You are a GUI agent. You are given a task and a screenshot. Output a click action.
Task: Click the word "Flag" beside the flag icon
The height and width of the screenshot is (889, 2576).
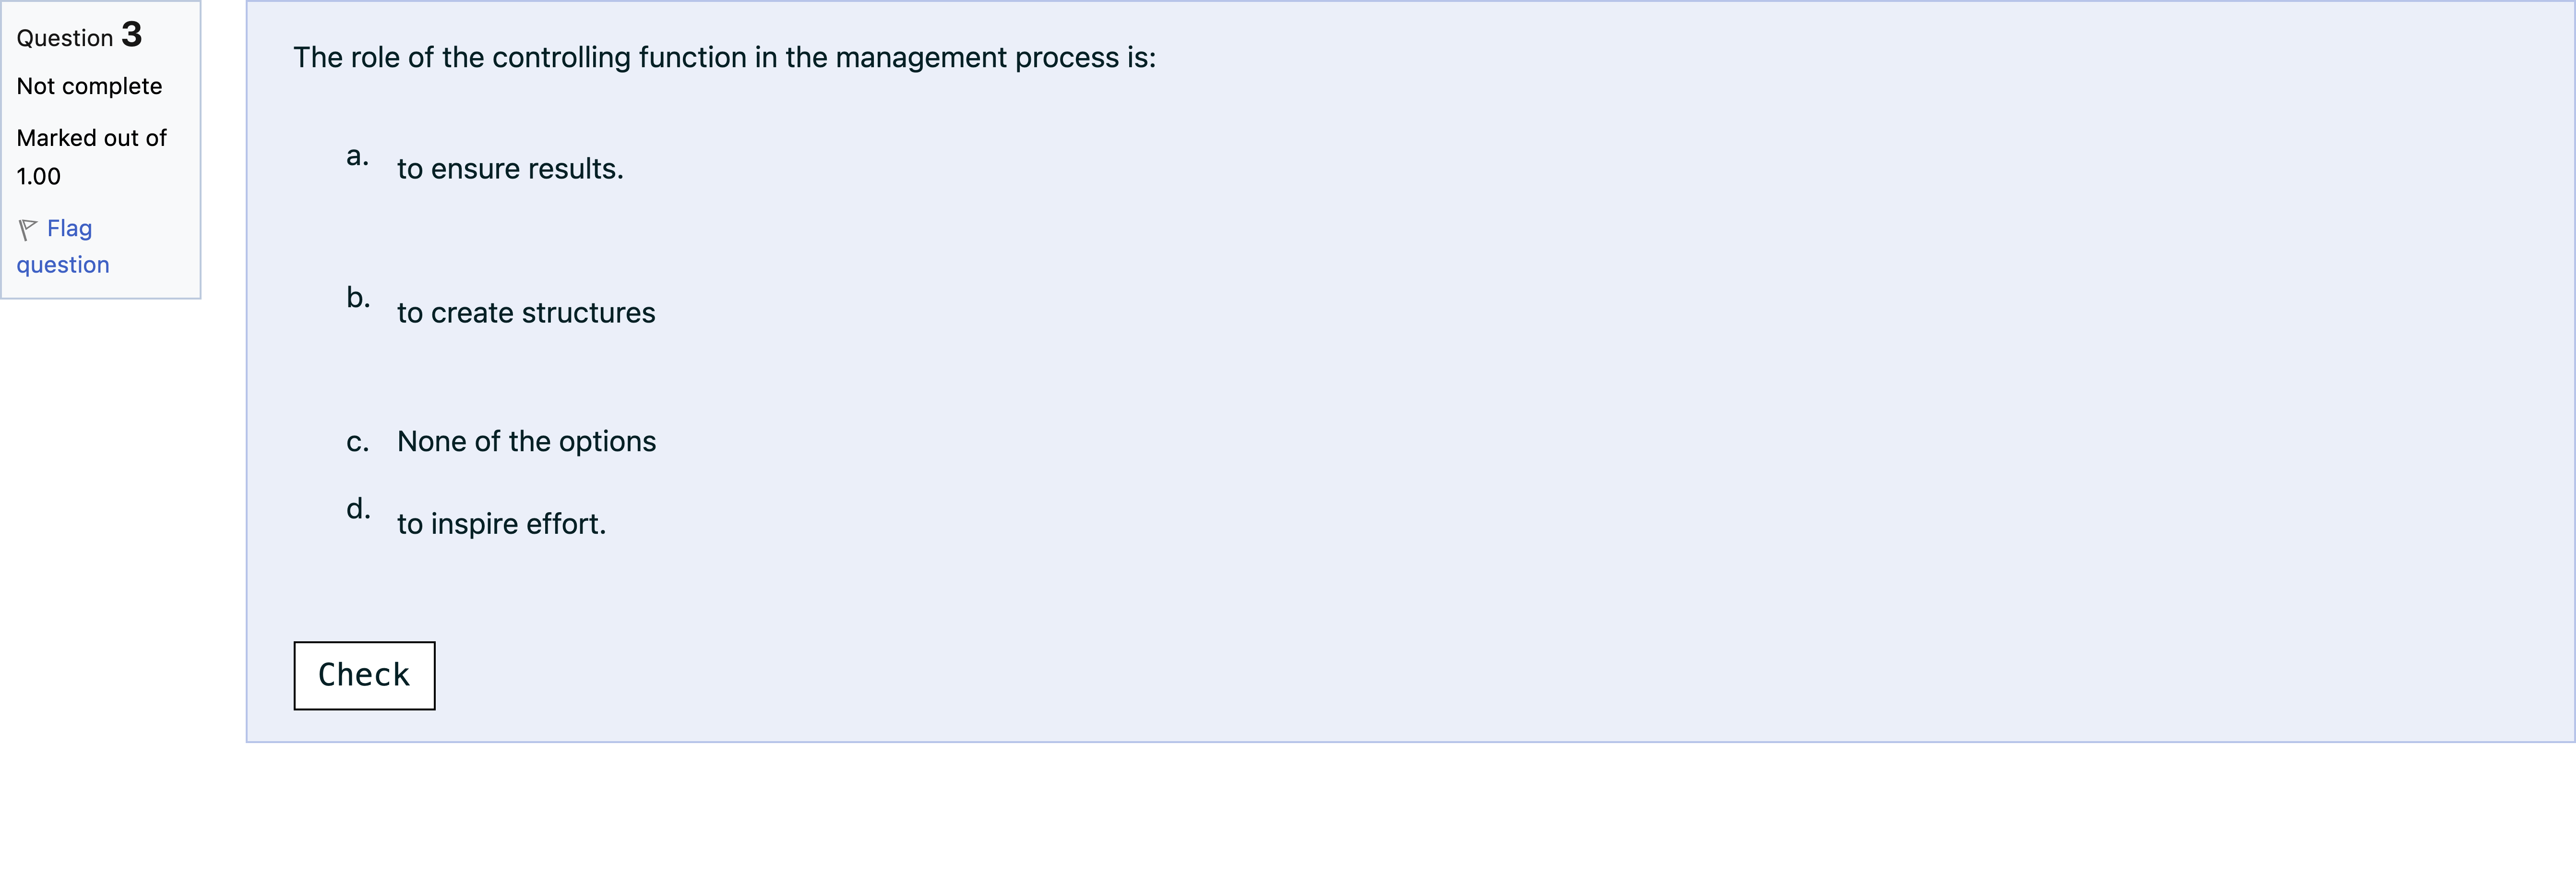[x=69, y=229]
